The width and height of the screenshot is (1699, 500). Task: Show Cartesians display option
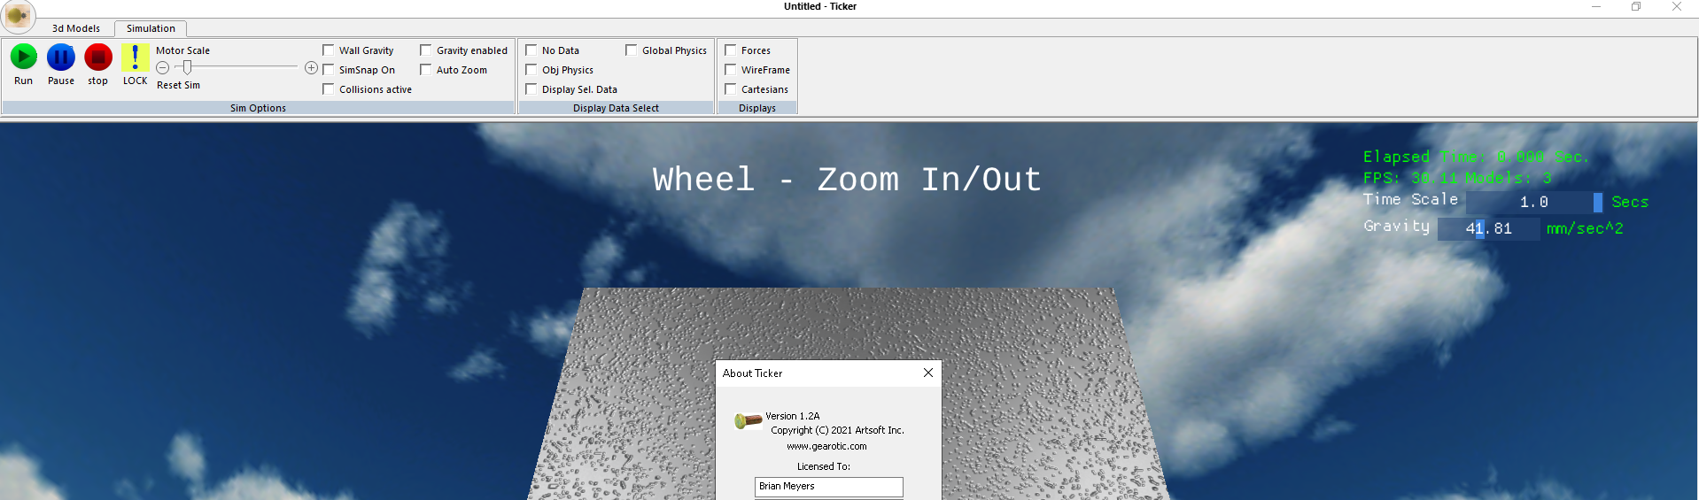731,89
